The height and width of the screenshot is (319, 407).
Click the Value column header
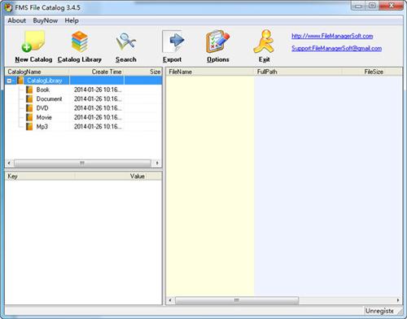tap(111, 176)
